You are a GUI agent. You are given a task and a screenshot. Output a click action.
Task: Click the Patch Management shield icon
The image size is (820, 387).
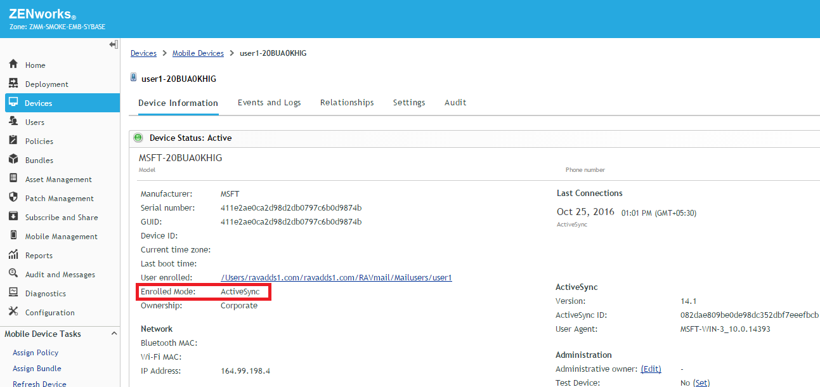click(x=13, y=198)
